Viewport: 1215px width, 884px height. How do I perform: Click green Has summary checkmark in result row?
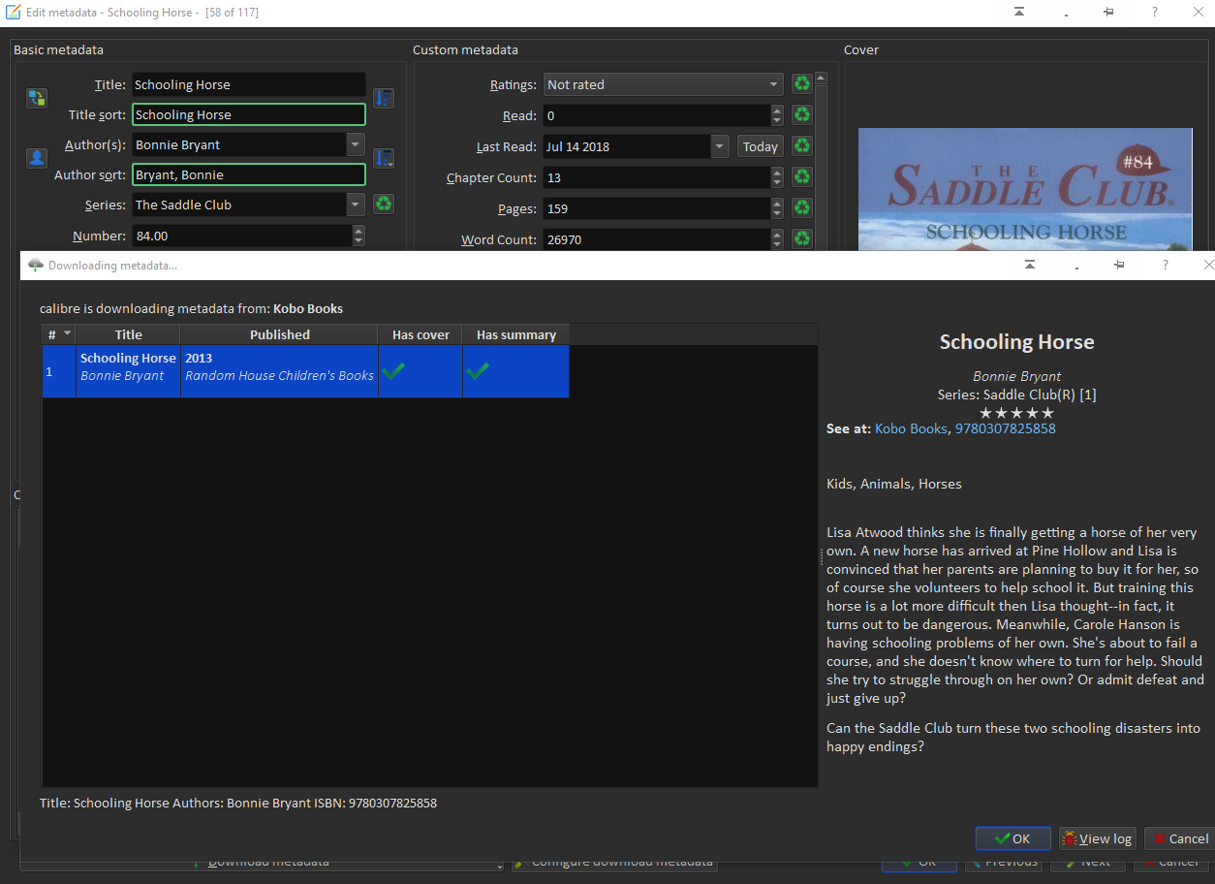tap(477, 370)
